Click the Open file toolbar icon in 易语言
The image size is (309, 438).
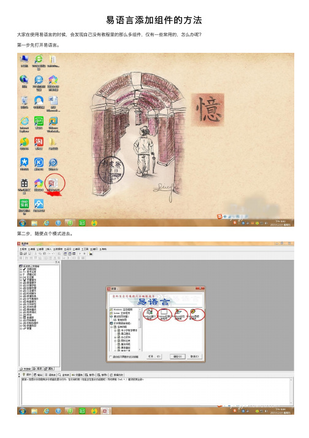click(x=25, y=254)
